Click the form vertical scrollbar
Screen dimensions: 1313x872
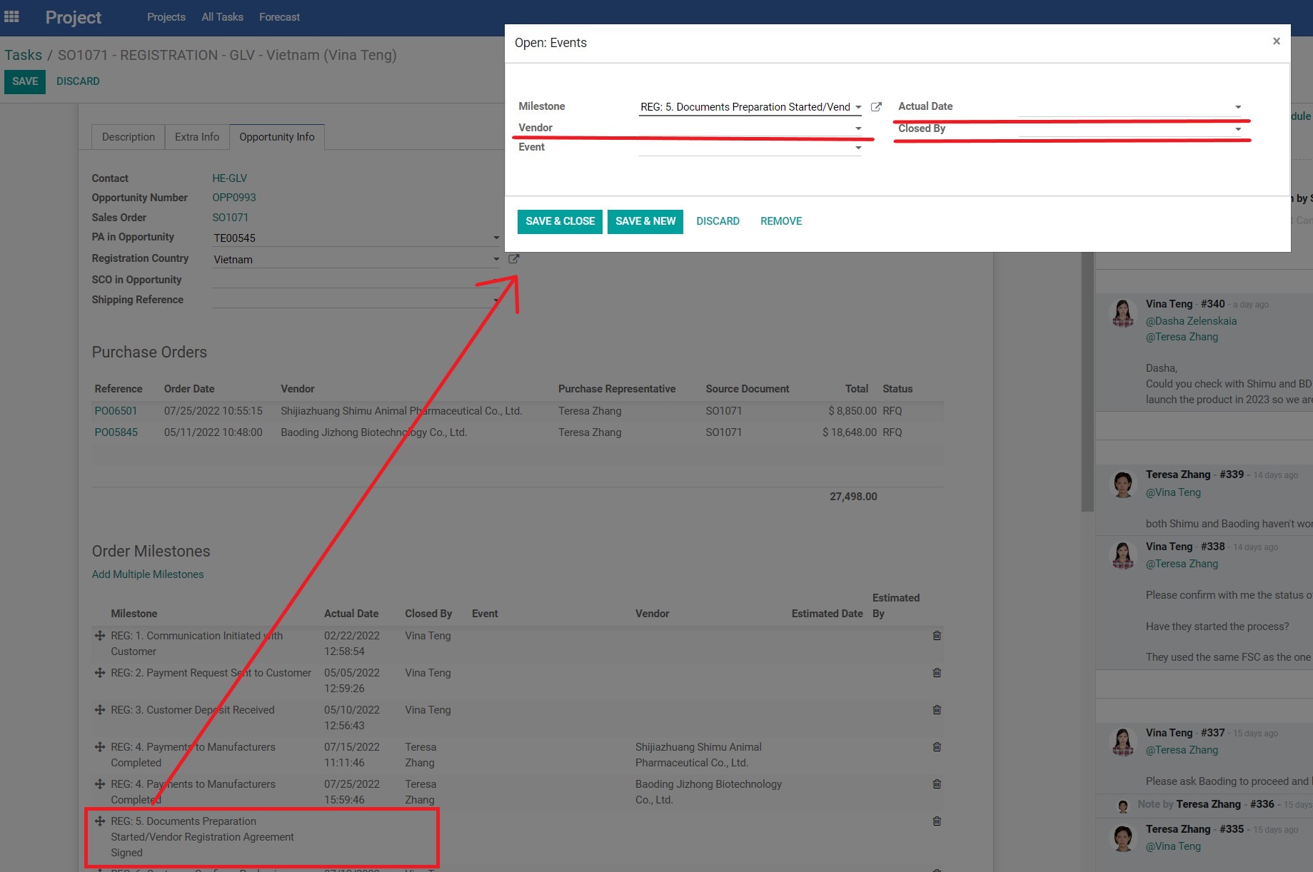[1087, 382]
